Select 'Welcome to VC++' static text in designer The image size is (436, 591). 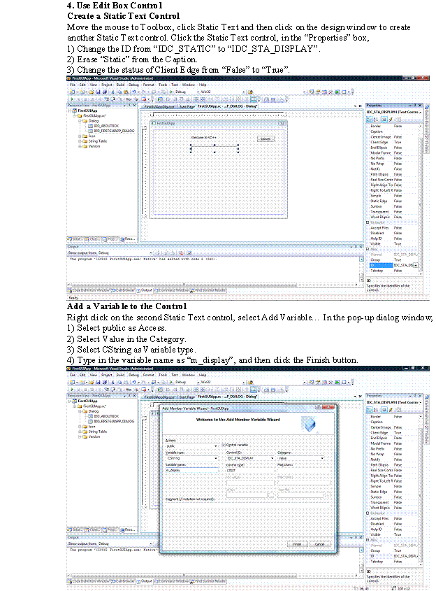[x=204, y=138]
